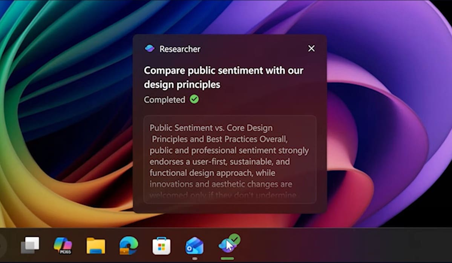Click the running indicator under Outlook
This screenshot has height=263, width=452.
tap(195, 258)
